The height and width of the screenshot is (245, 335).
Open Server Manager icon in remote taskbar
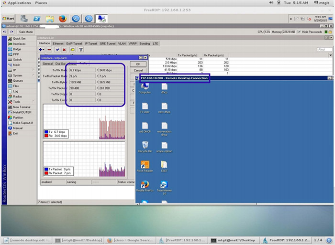24,19
